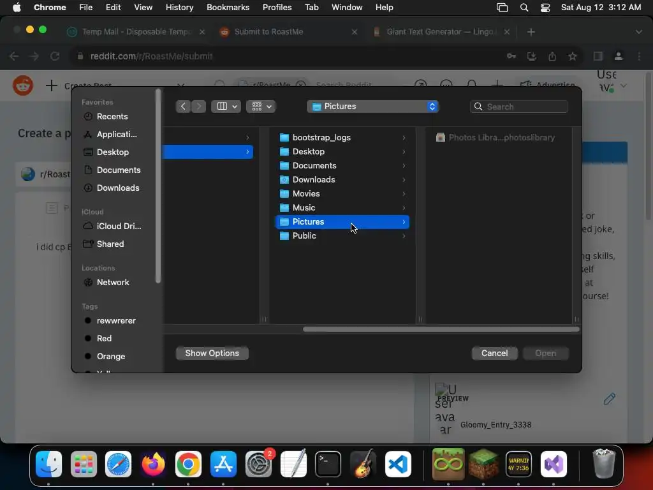Viewport: 653px width, 490px height.
Task: Expand the Public folder chevron
Action: point(404,236)
